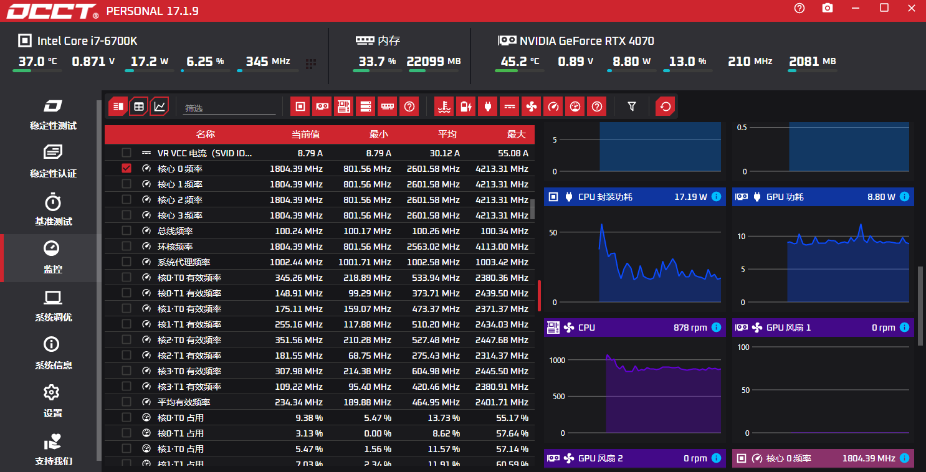Toggle the fan sensor type filter
926x472 pixels.
pos(531,106)
